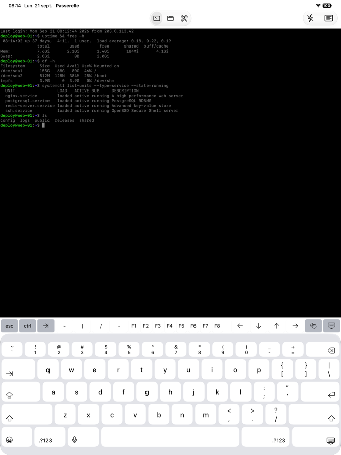Screen dimensions: 341x455
Task: Tap the a key
Action: [x=53, y=392]
